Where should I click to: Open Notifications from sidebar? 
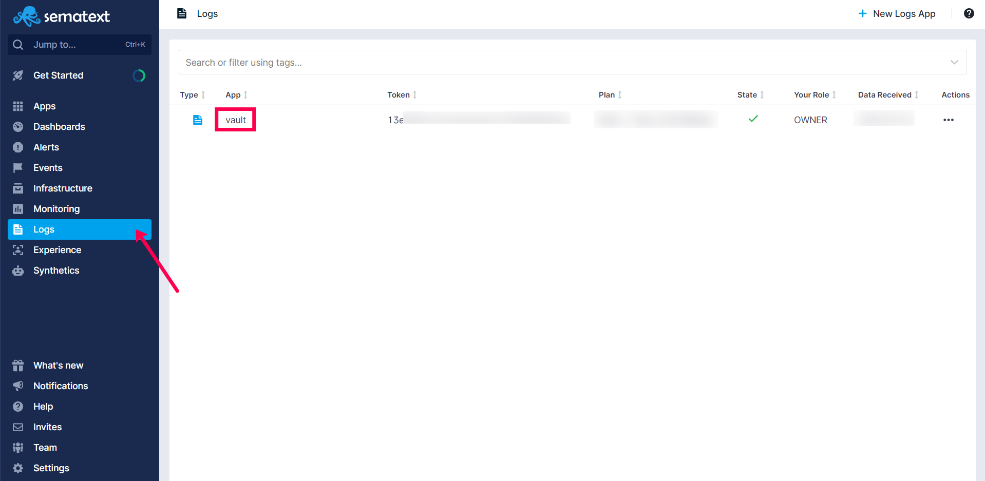pyautogui.click(x=61, y=386)
